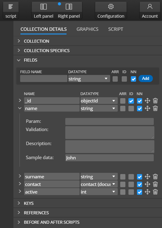This screenshot has height=228, width=162.
Task: Open Configuration gear icon
Action: [111, 7]
